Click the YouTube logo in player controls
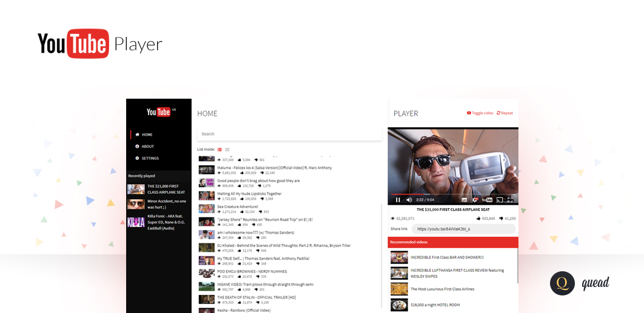The image size is (644, 313). pyautogui.click(x=487, y=200)
